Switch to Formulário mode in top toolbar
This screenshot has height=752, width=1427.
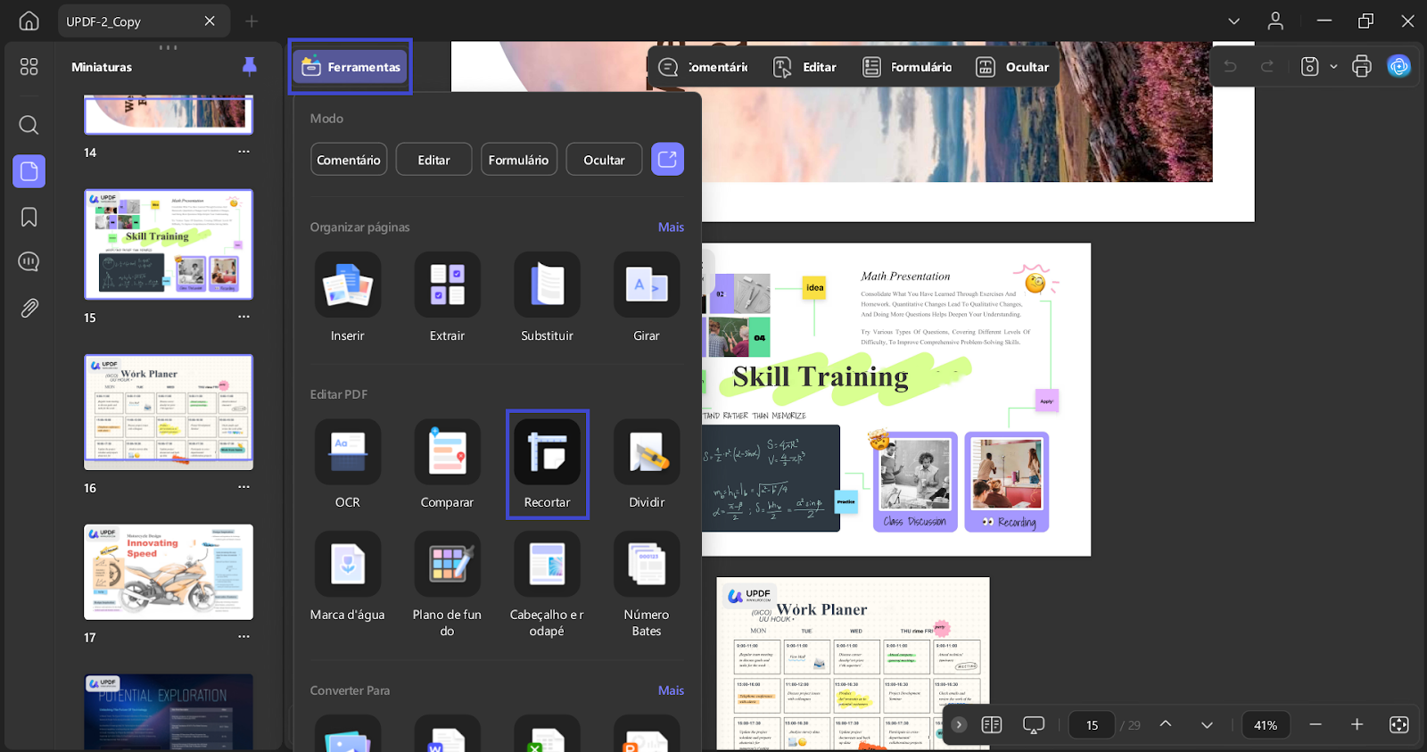pyautogui.click(x=908, y=67)
